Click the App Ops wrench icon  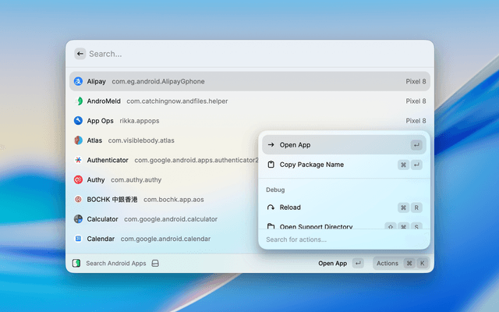coord(78,121)
